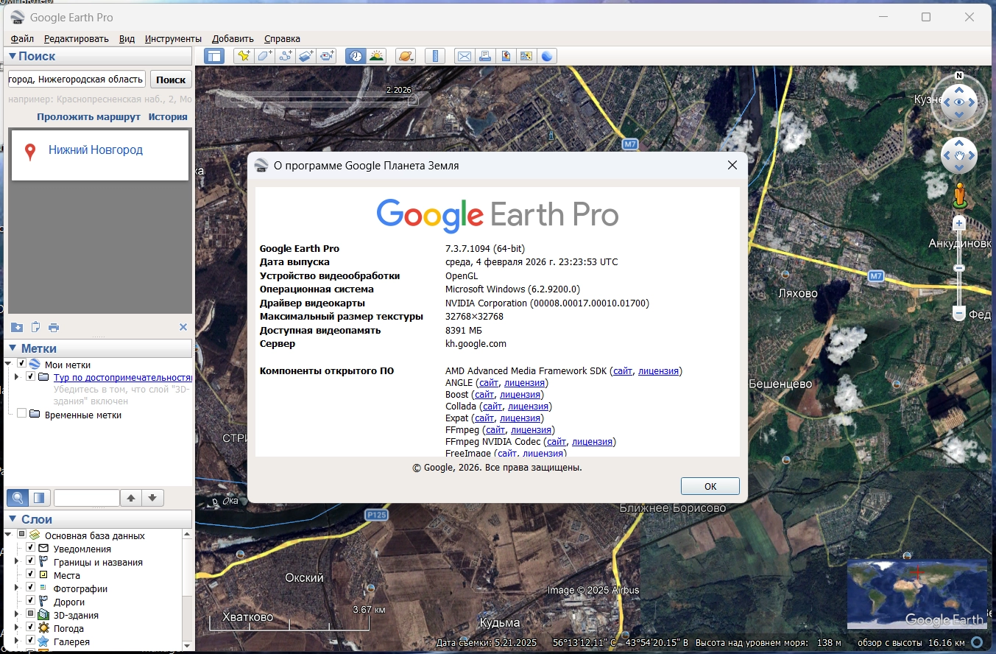Open the Добавить menu
Viewport: 996px width, 654px height.
233,38
